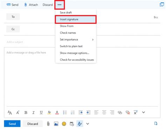The height and width of the screenshot is (131, 166).
Task: Insert a bulleted list
Action: 65,112
